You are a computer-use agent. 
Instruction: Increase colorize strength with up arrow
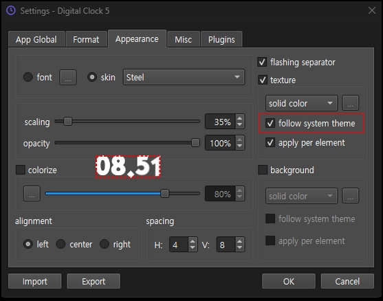point(240,190)
